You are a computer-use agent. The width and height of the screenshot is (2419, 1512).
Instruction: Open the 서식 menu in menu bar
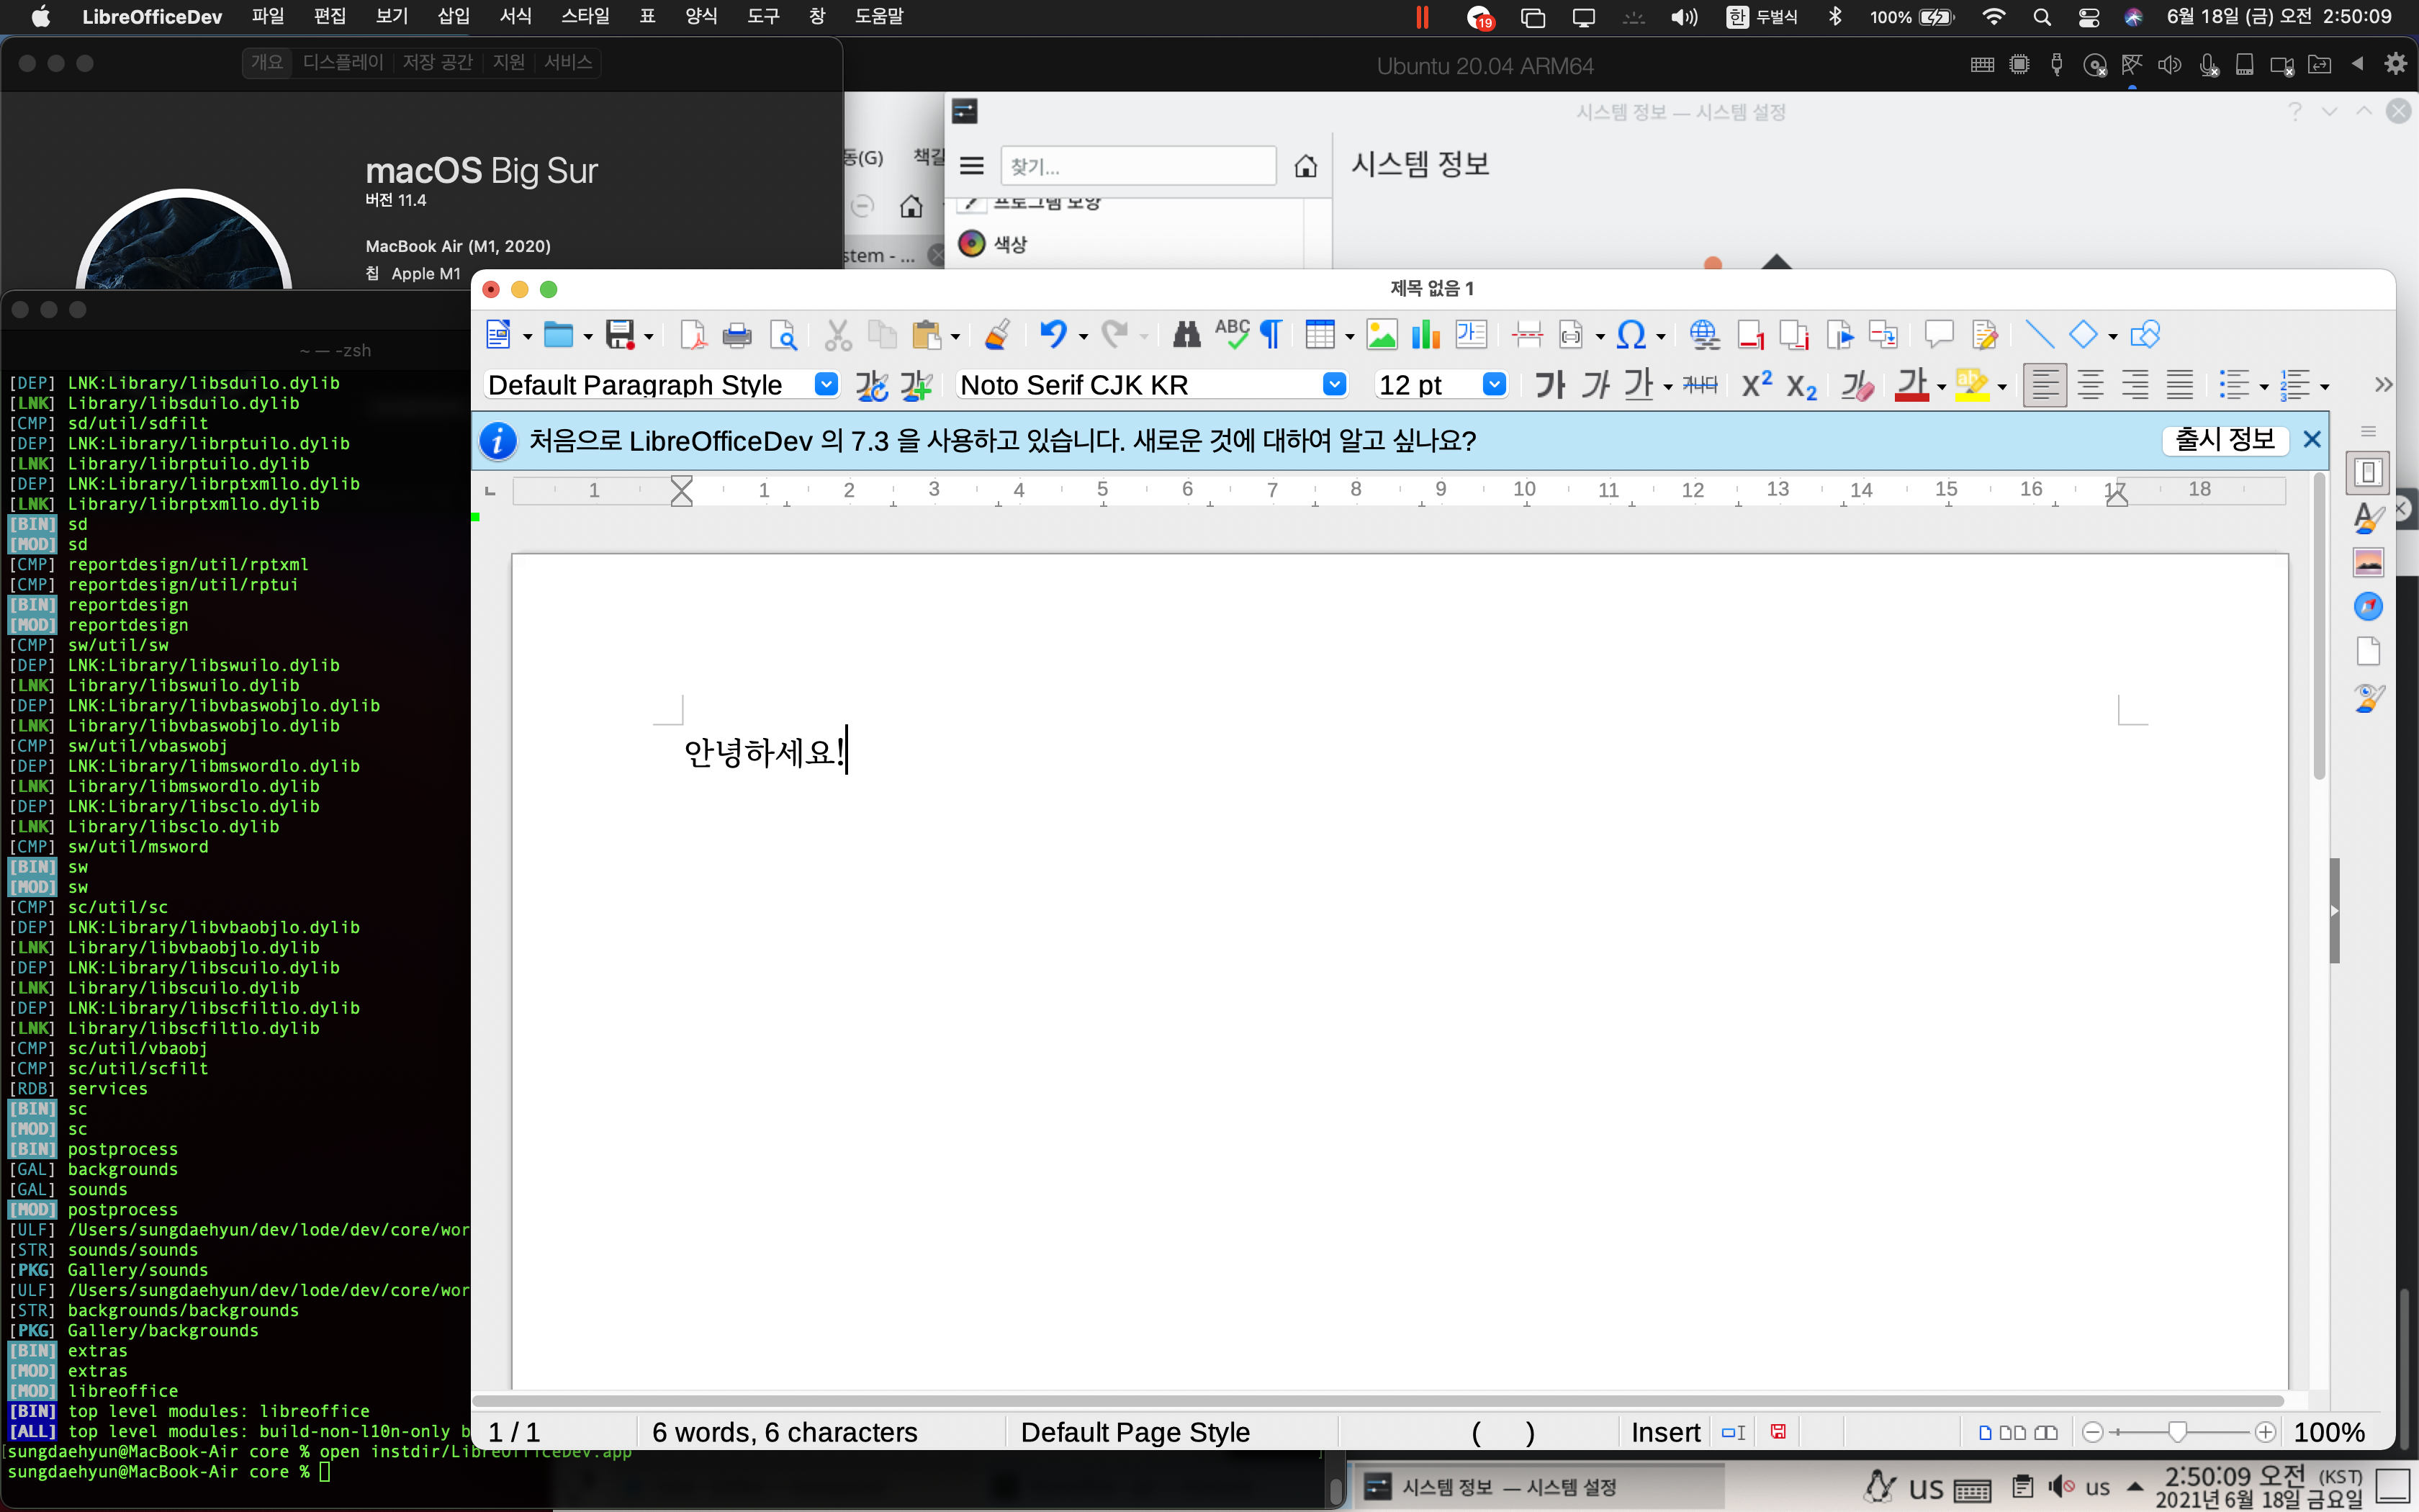(x=515, y=17)
